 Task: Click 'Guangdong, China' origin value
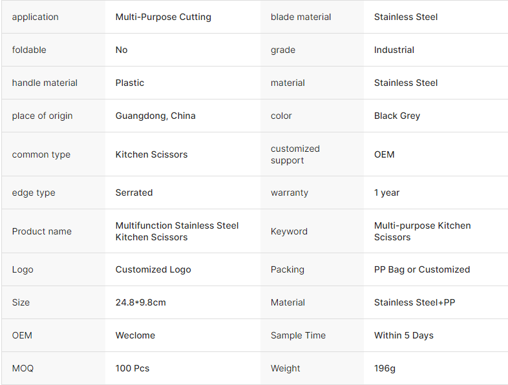[155, 116]
